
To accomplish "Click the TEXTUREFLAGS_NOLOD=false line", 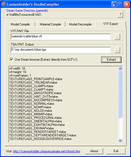I will point(31,111).
